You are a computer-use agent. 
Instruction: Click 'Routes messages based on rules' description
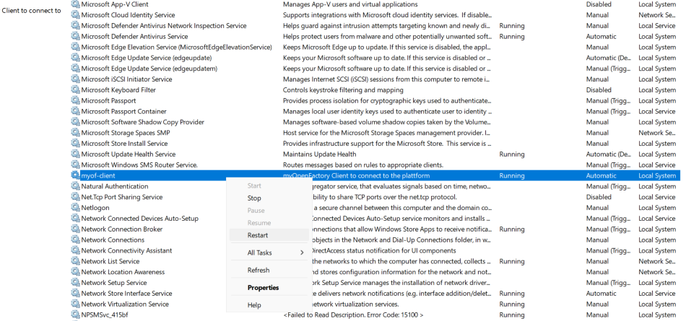pos(363,165)
